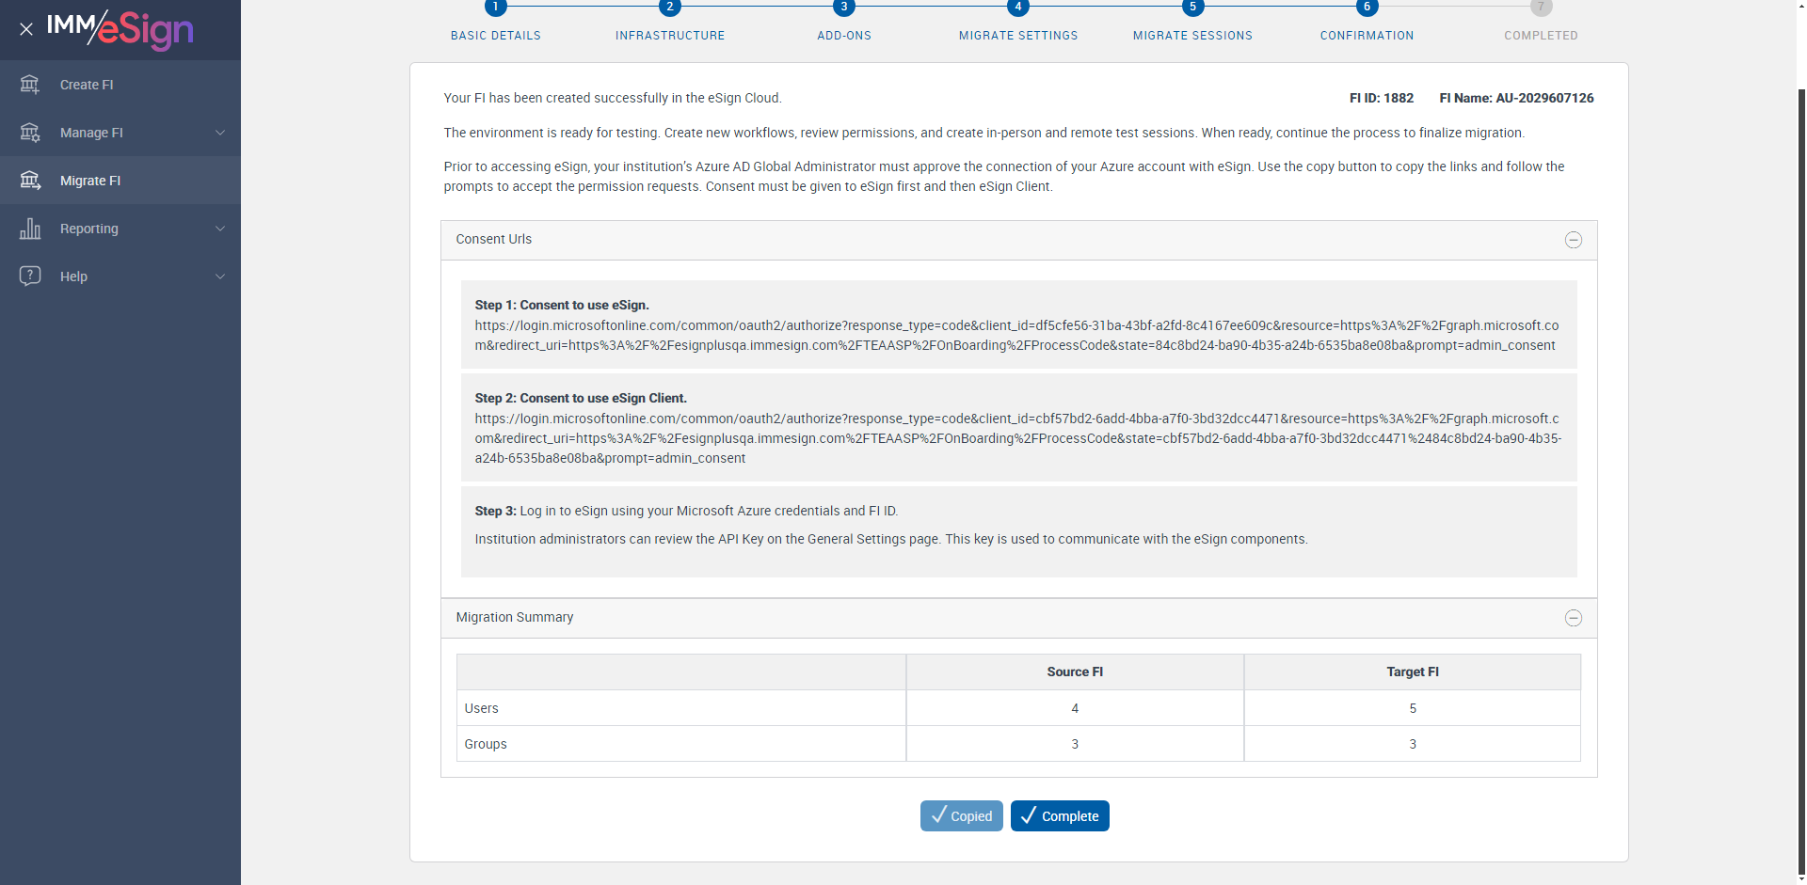This screenshot has width=1807, height=885.
Task: Click the Step 3 login instruction text
Action: click(x=686, y=511)
